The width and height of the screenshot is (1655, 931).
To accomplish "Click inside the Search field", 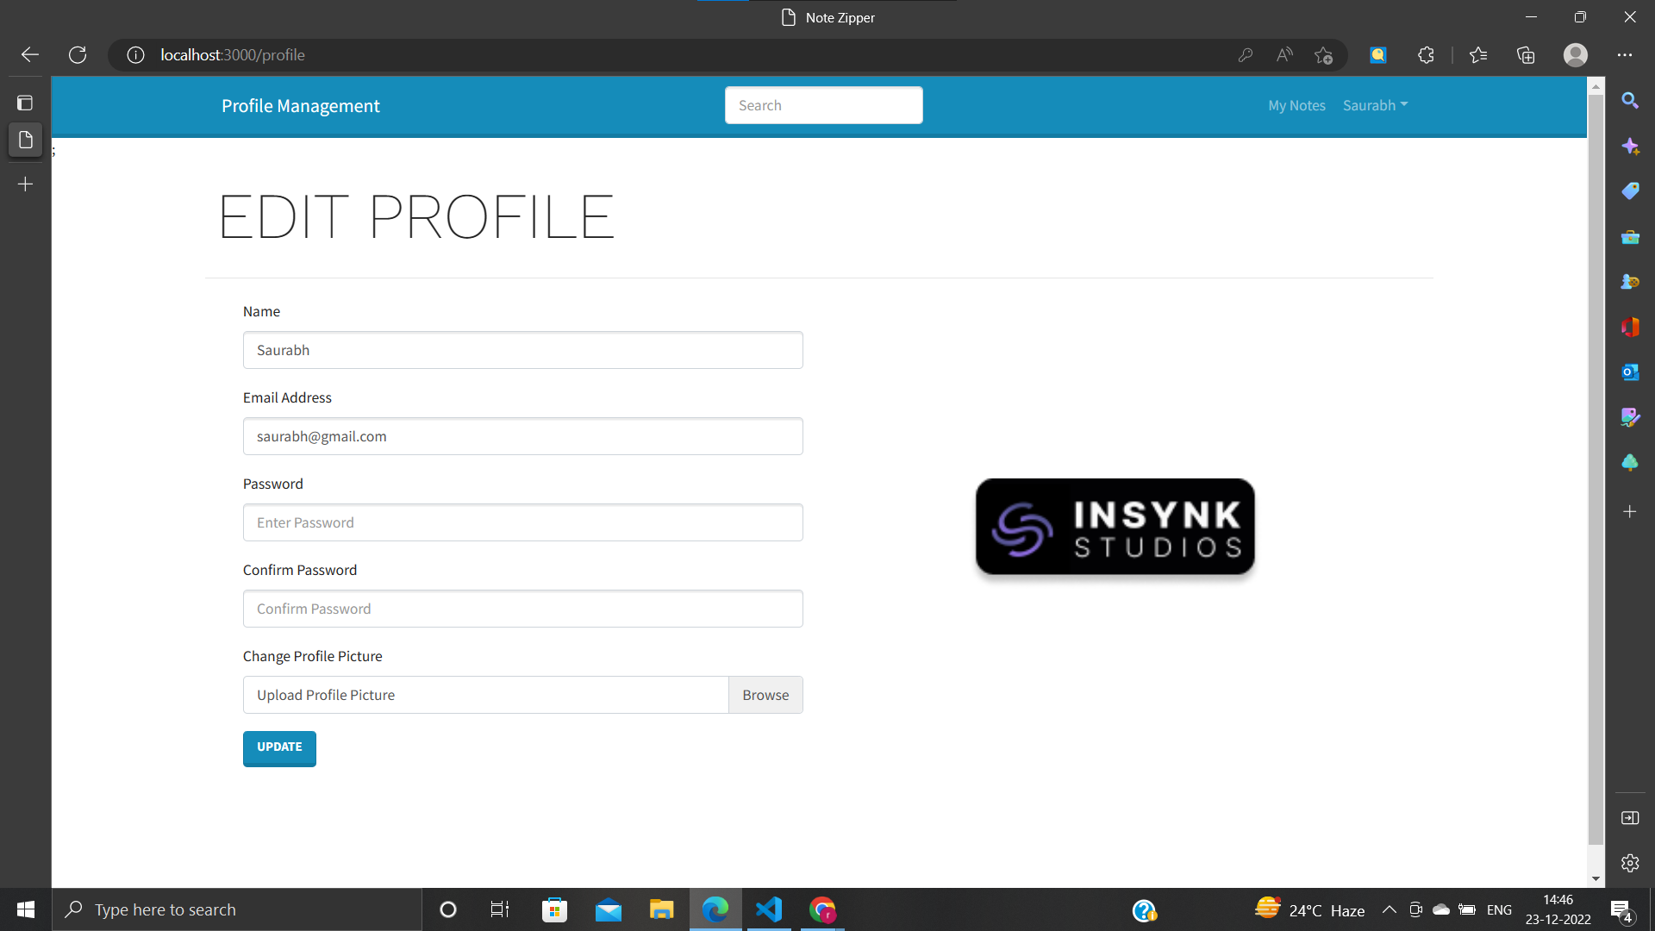I will [823, 104].
